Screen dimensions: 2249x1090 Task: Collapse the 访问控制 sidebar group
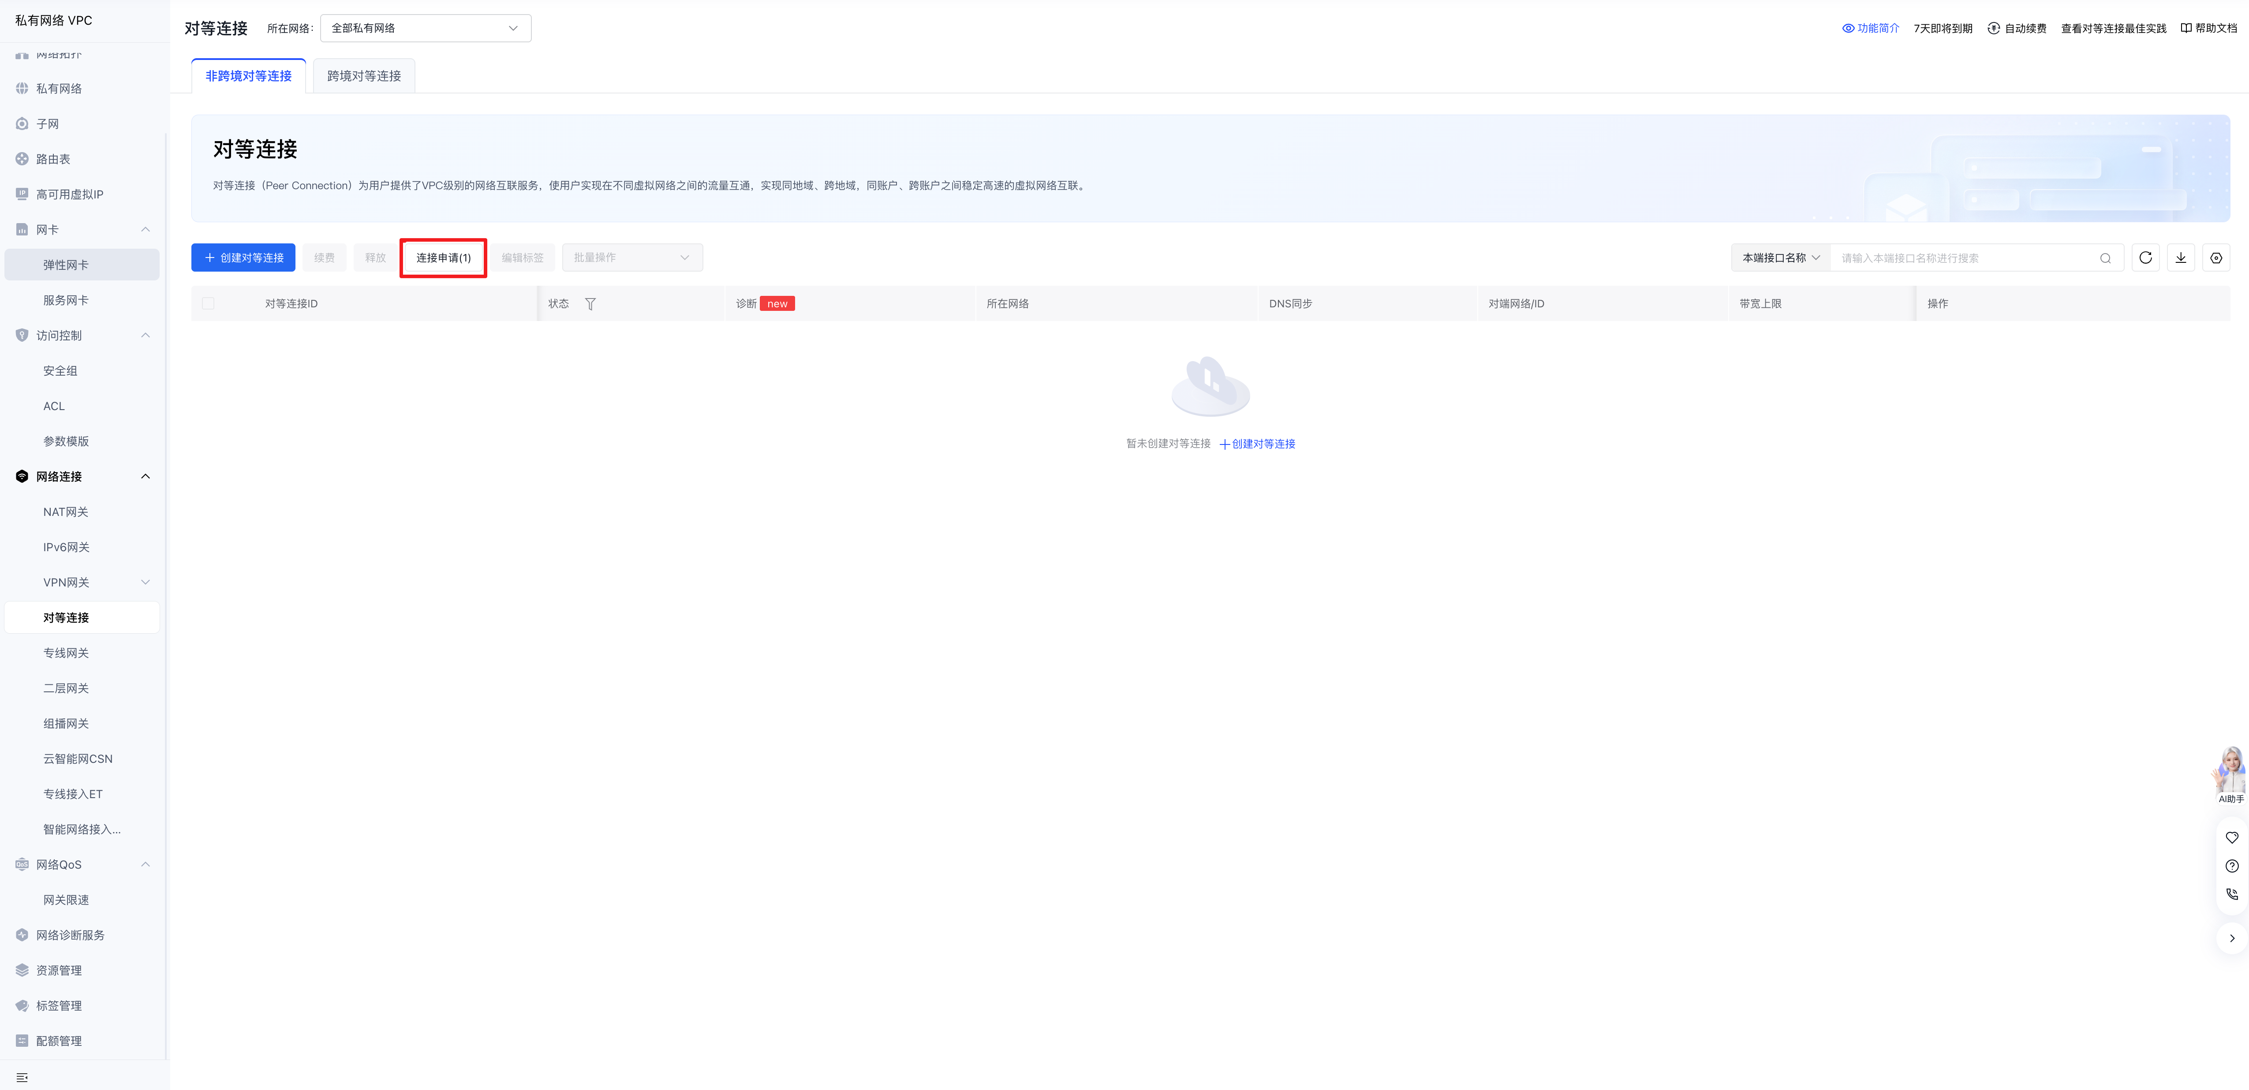point(146,335)
